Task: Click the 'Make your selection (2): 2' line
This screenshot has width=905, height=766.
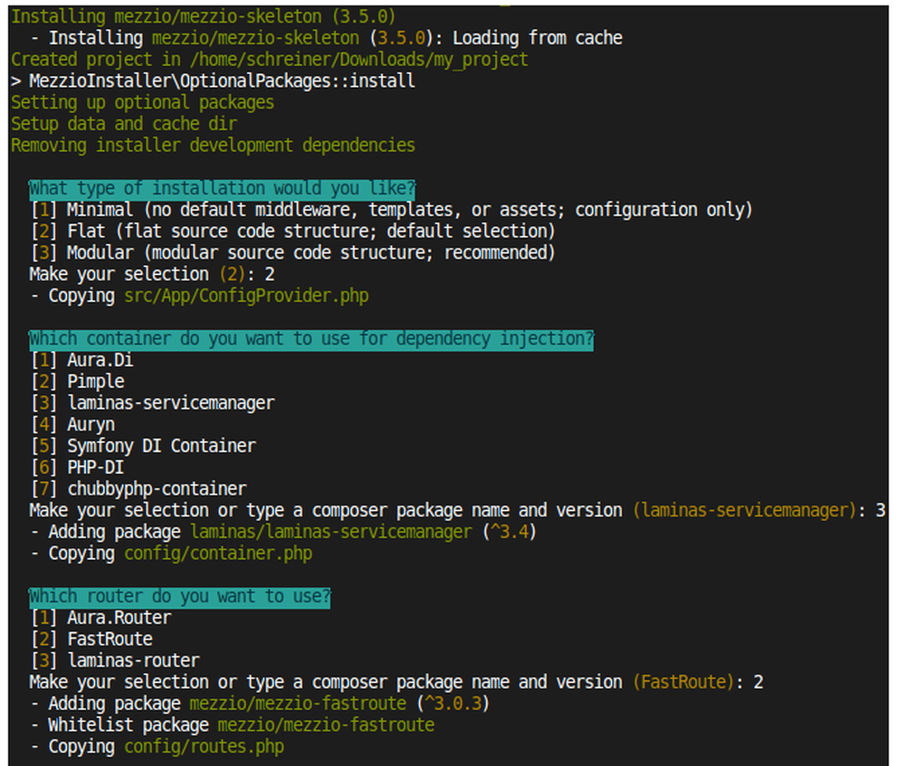Action: pos(152,274)
